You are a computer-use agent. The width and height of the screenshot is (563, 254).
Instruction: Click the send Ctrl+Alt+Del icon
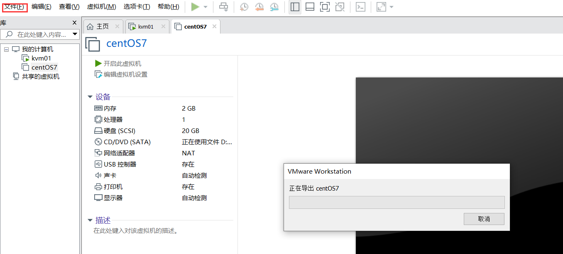tap(223, 7)
